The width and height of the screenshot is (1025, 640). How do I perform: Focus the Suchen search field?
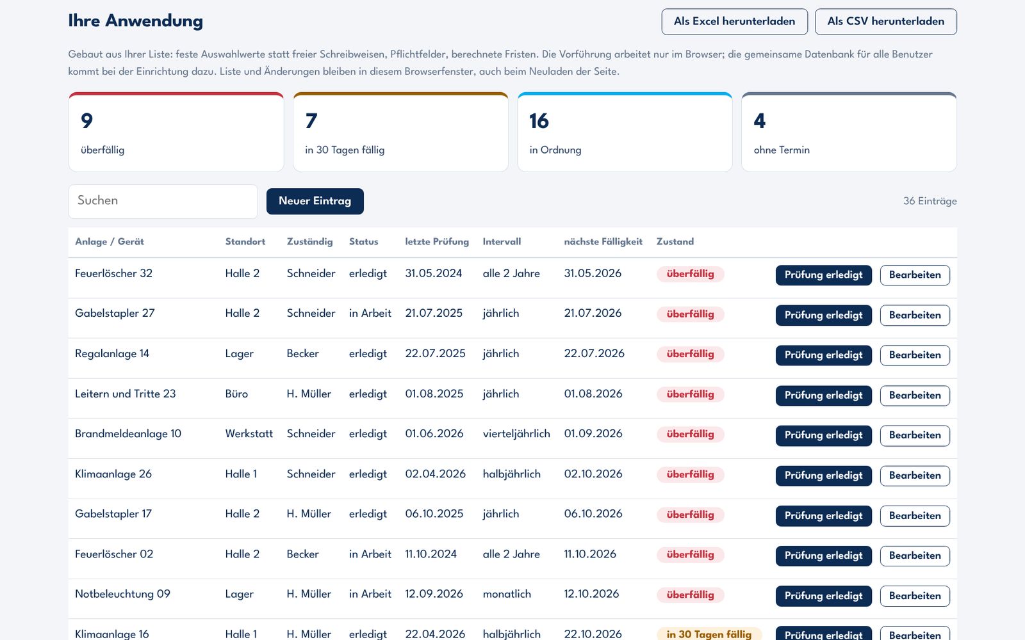163,201
